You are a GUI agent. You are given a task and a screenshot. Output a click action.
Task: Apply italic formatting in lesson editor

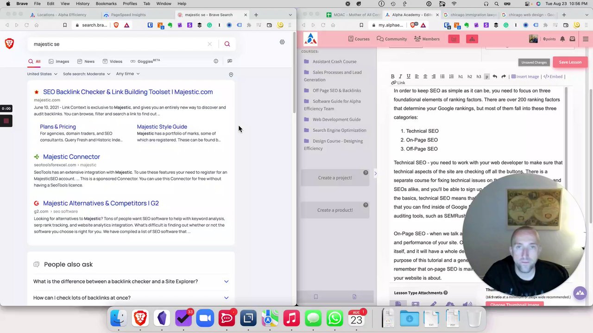pyautogui.click(x=401, y=77)
